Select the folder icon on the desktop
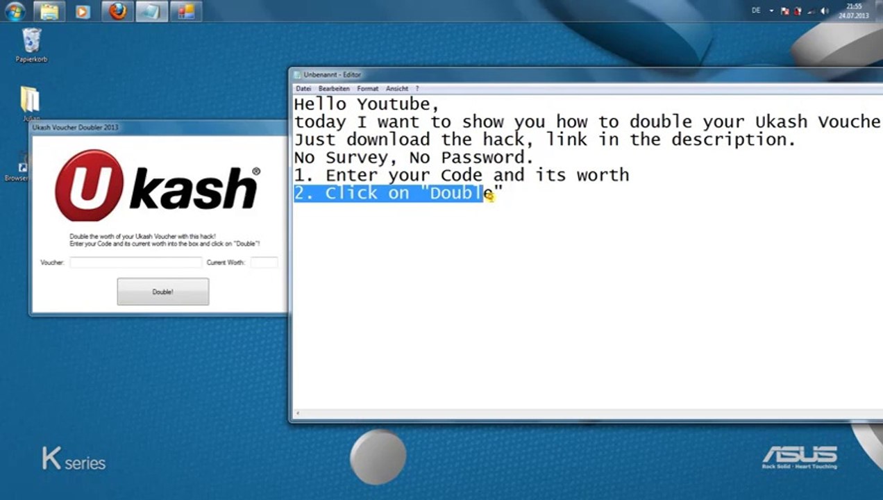Screen dimensions: 883x500 pos(31,100)
